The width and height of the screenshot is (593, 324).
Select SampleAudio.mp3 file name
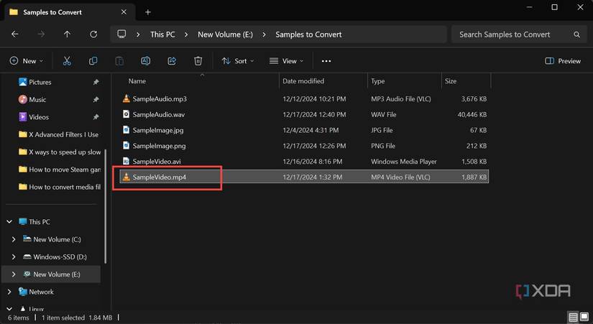coord(160,98)
